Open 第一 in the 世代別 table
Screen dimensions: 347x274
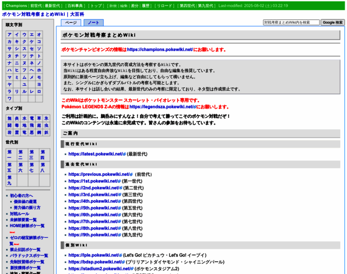(10, 155)
